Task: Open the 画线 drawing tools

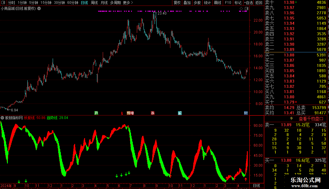Action: [x=217, y=3]
